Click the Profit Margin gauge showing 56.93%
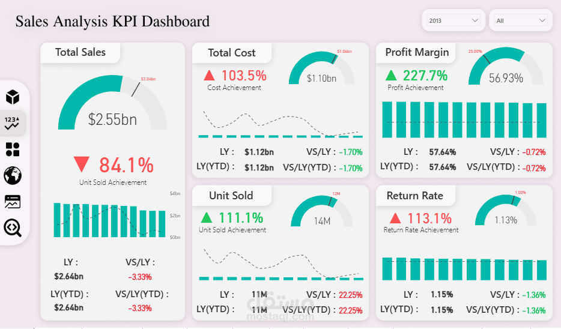 (x=506, y=67)
